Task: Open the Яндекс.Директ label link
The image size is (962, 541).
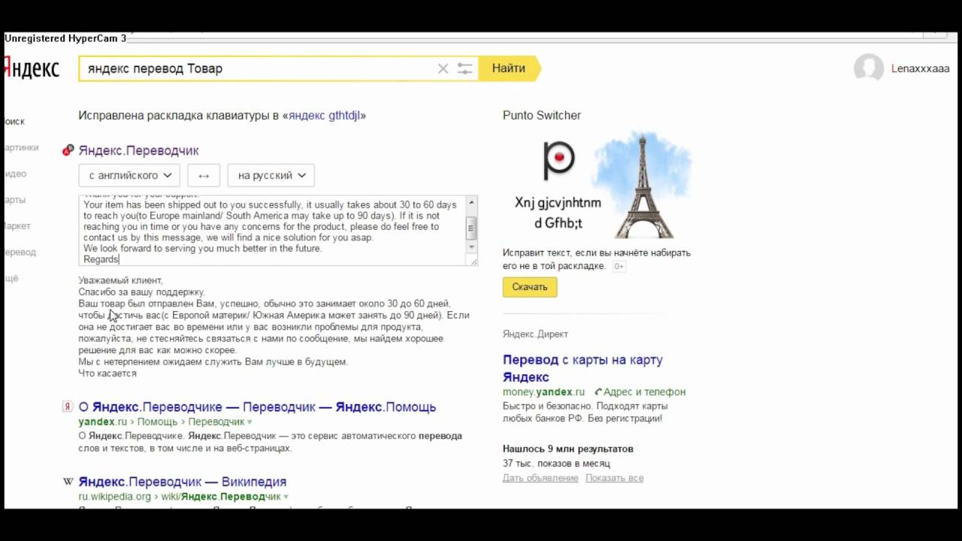Action: pyautogui.click(x=535, y=334)
